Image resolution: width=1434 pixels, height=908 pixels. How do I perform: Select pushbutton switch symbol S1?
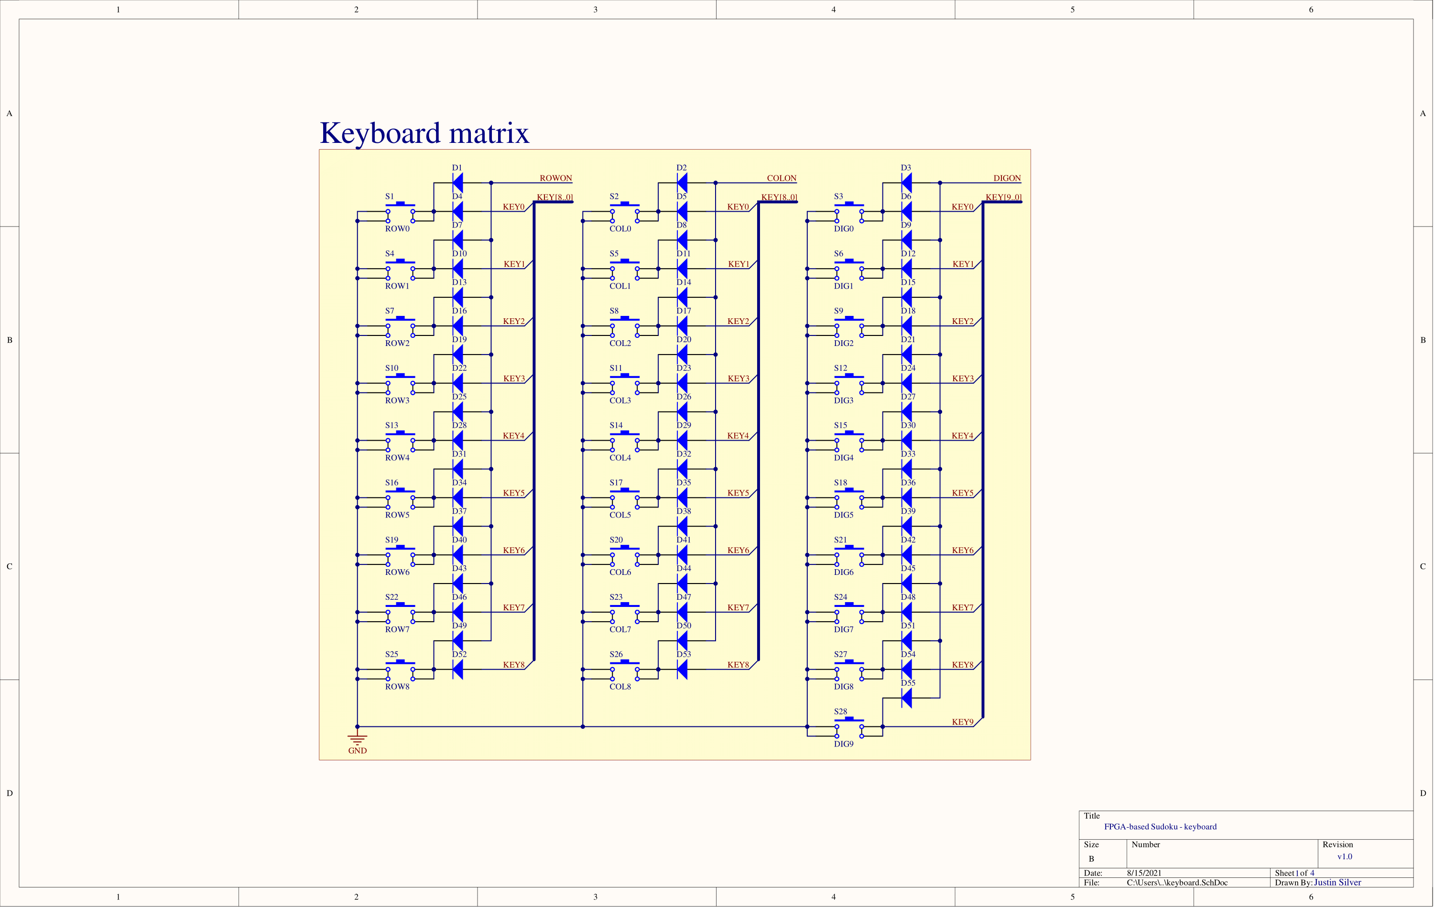400,212
